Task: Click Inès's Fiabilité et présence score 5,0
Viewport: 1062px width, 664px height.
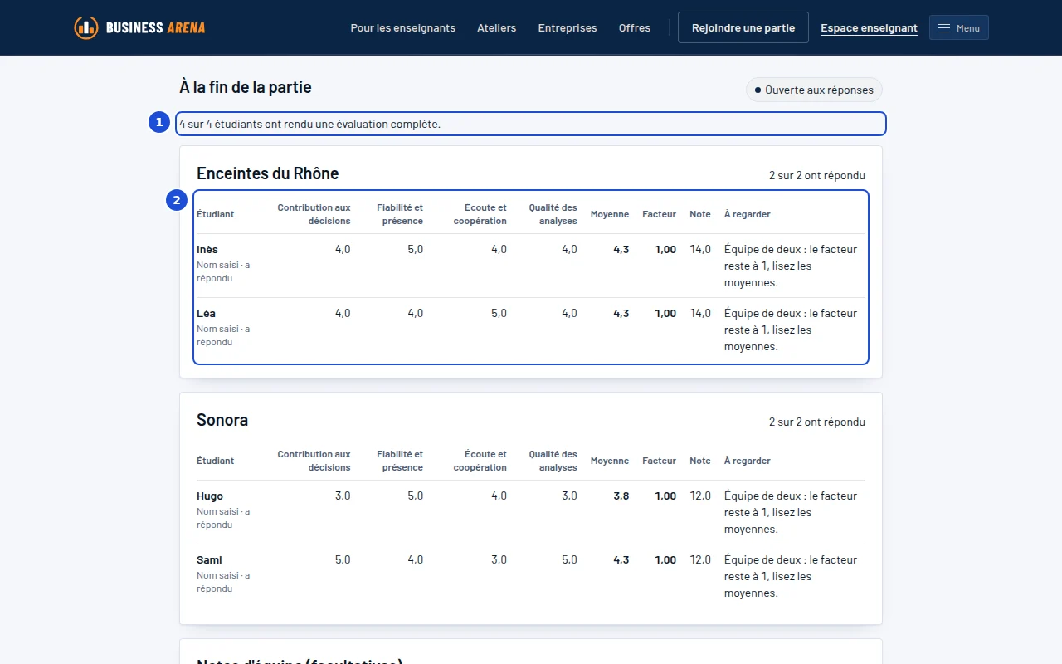Action: click(x=415, y=249)
